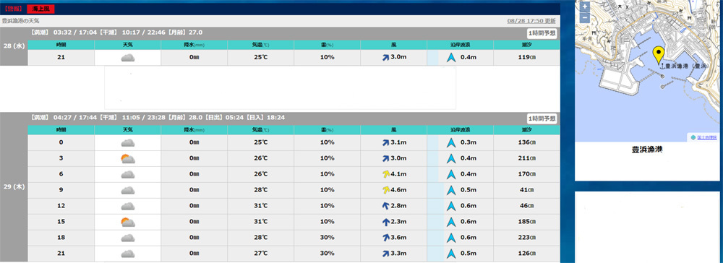This screenshot has height=263, width=723.
Task: Click the 沿岸波浪 column header
Action: pos(460,45)
